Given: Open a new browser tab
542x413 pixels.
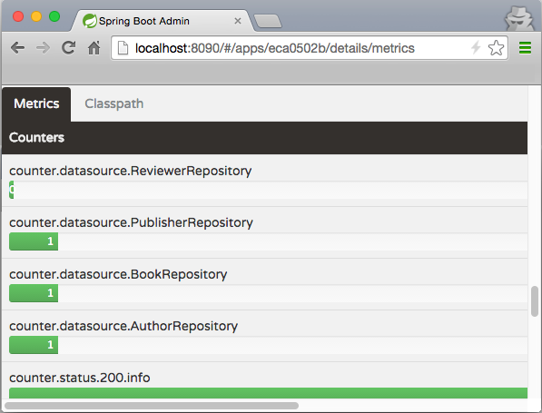Looking at the screenshot, I should point(268,21).
